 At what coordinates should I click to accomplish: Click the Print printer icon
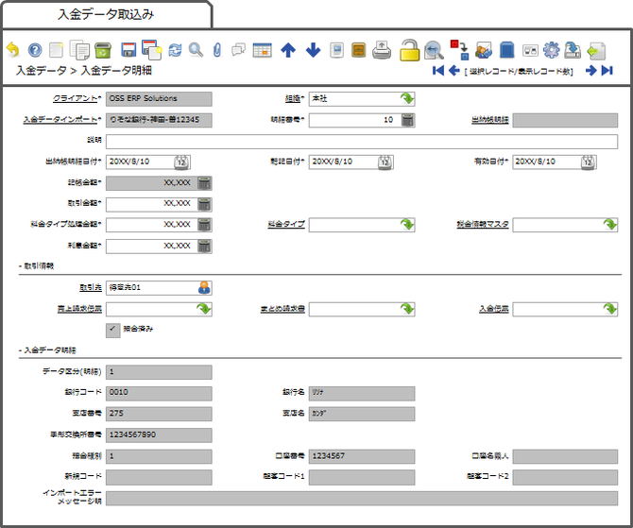point(382,50)
